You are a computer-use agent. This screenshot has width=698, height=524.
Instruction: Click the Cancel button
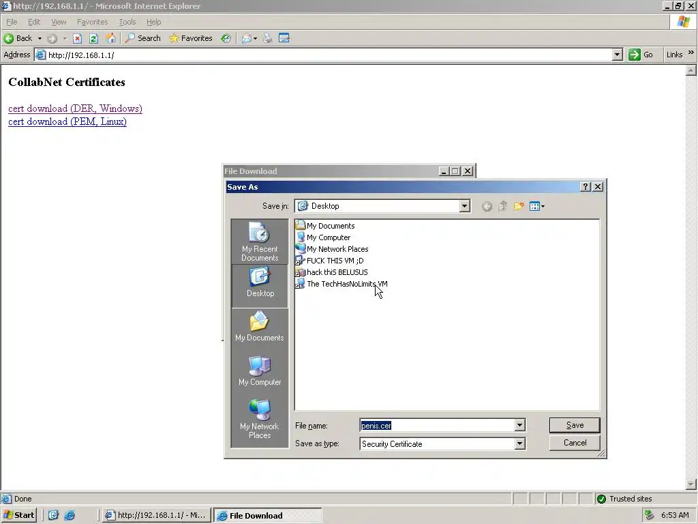tap(575, 443)
